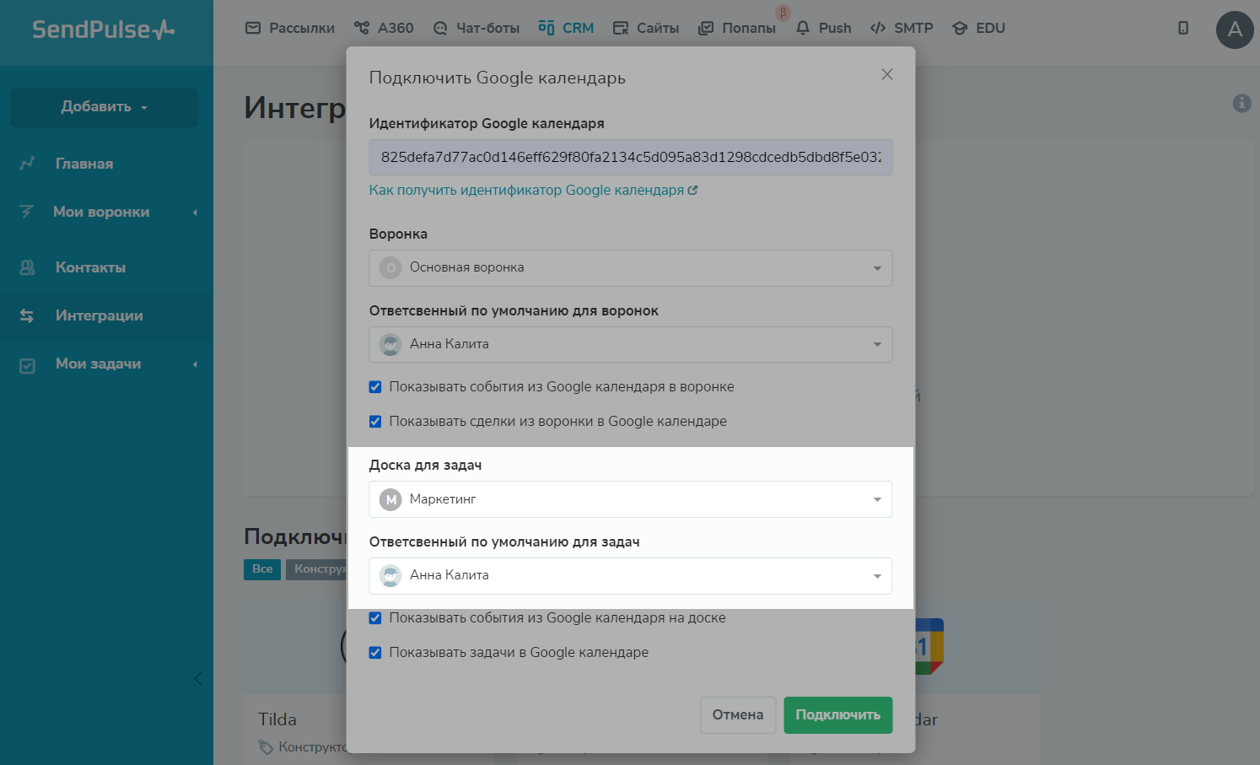Select the Конструктор filter tag
The height and width of the screenshot is (765, 1260).
coord(317,569)
